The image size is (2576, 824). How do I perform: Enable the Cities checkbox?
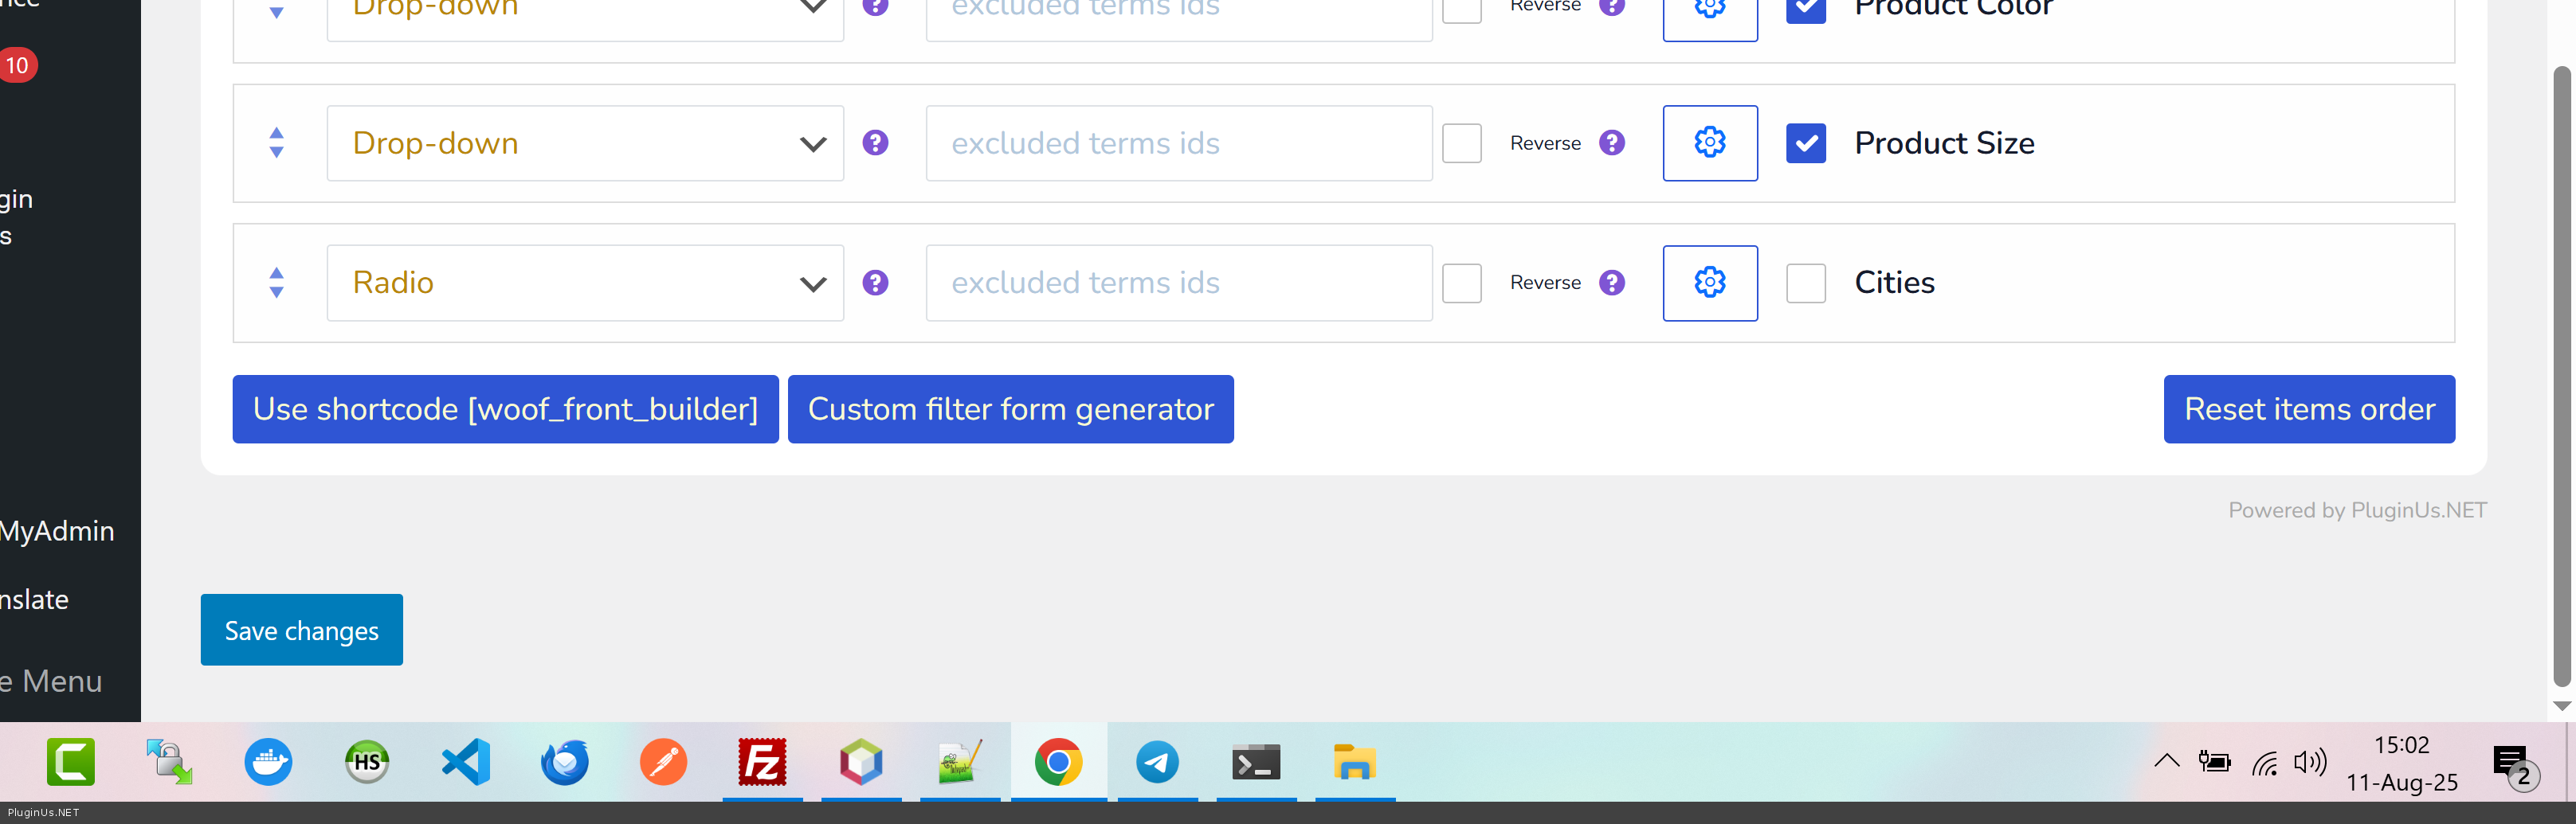coord(1805,283)
